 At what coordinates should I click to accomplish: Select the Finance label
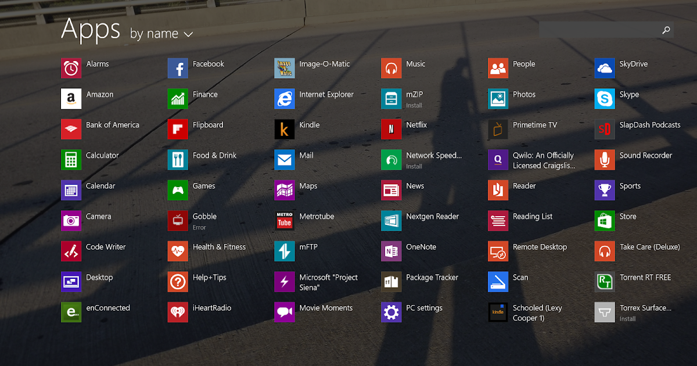click(205, 94)
